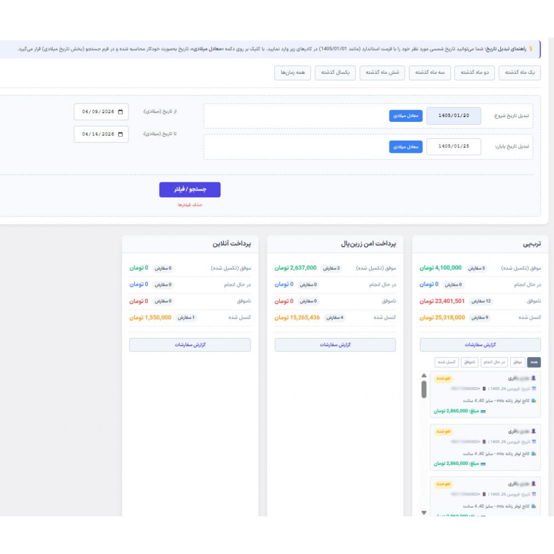Click the down arrow of the orders list scrollbar
The image size is (554, 554).
tap(424, 512)
